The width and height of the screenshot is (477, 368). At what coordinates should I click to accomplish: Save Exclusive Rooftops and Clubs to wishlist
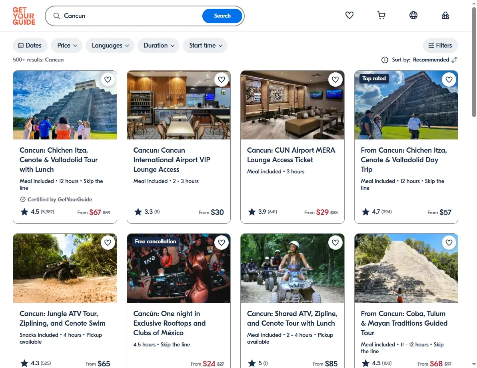(x=222, y=243)
